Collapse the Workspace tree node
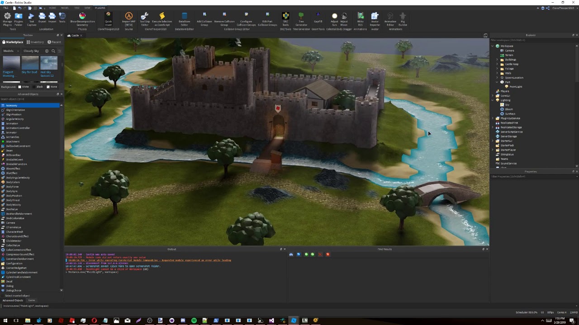Image resolution: width=579 pixels, height=325 pixels. pos(493,46)
